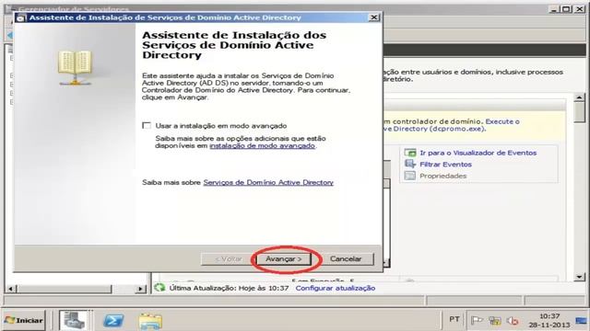The image size is (590, 331).
Task: Click the Show Desktop button
Action: coord(582,321)
